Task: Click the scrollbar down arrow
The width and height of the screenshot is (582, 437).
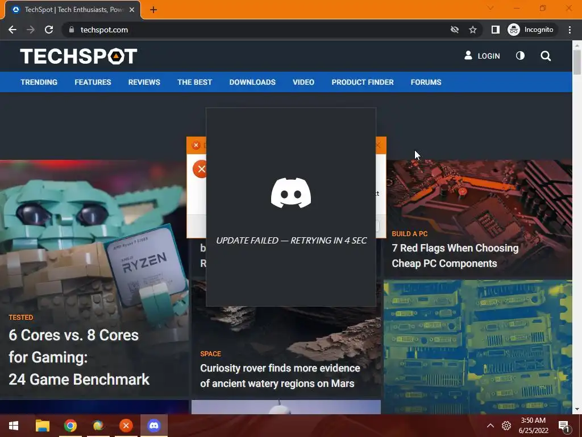Action: tap(577, 409)
